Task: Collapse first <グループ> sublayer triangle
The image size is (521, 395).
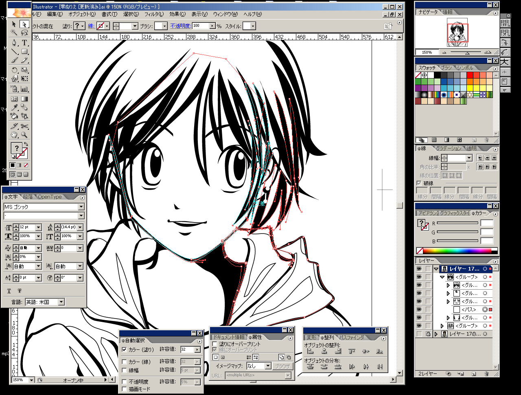Action: (442, 277)
